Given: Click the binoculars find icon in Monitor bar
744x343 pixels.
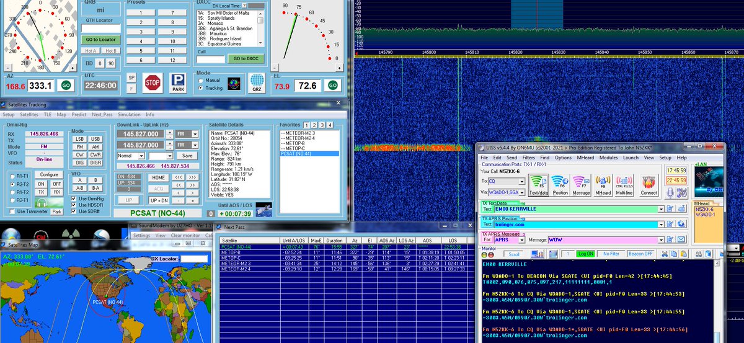Looking at the screenshot, I should pos(699,254).
